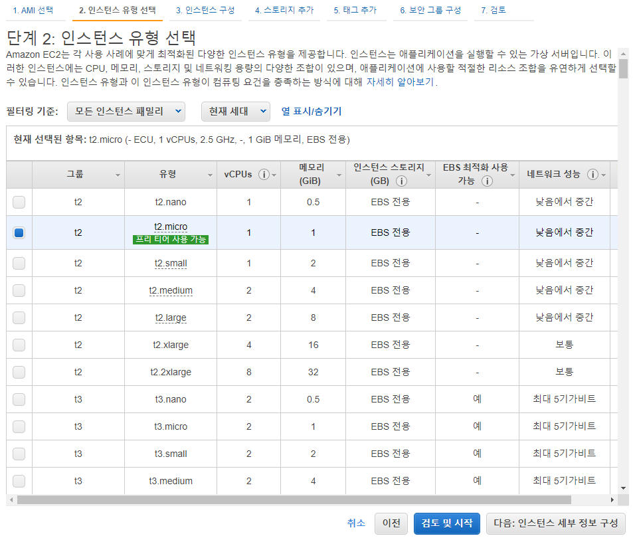635x542 pixels.
Task: Open sort arrow of 유형 column
Action: tap(210, 175)
